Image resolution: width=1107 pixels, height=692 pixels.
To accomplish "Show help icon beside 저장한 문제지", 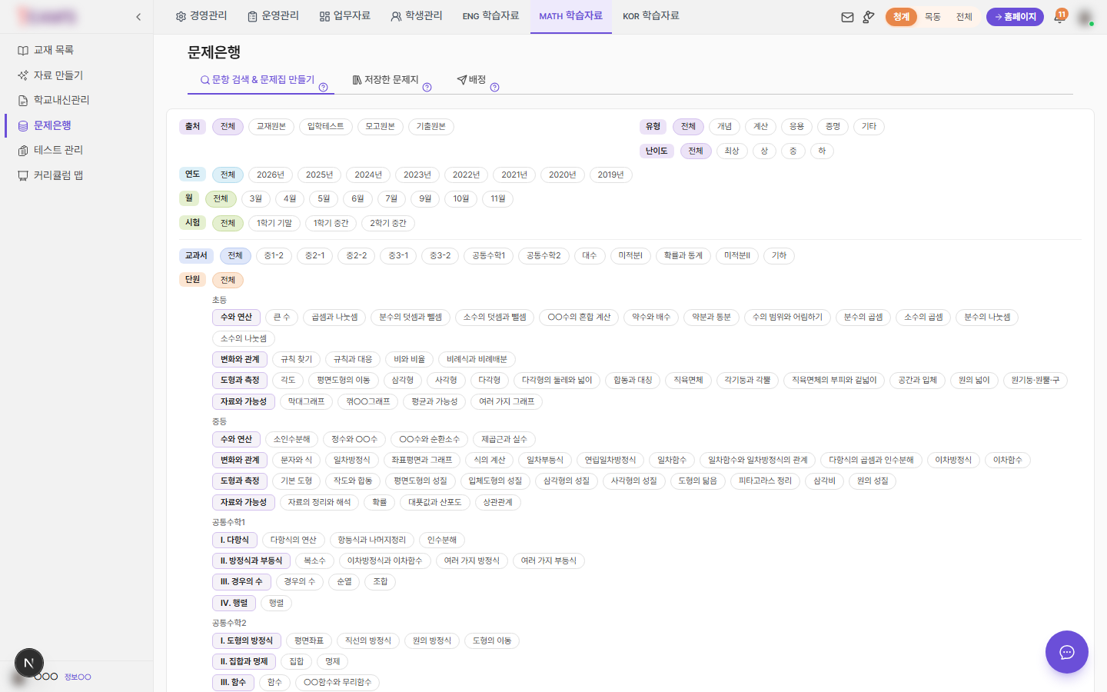I will tap(427, 87).
